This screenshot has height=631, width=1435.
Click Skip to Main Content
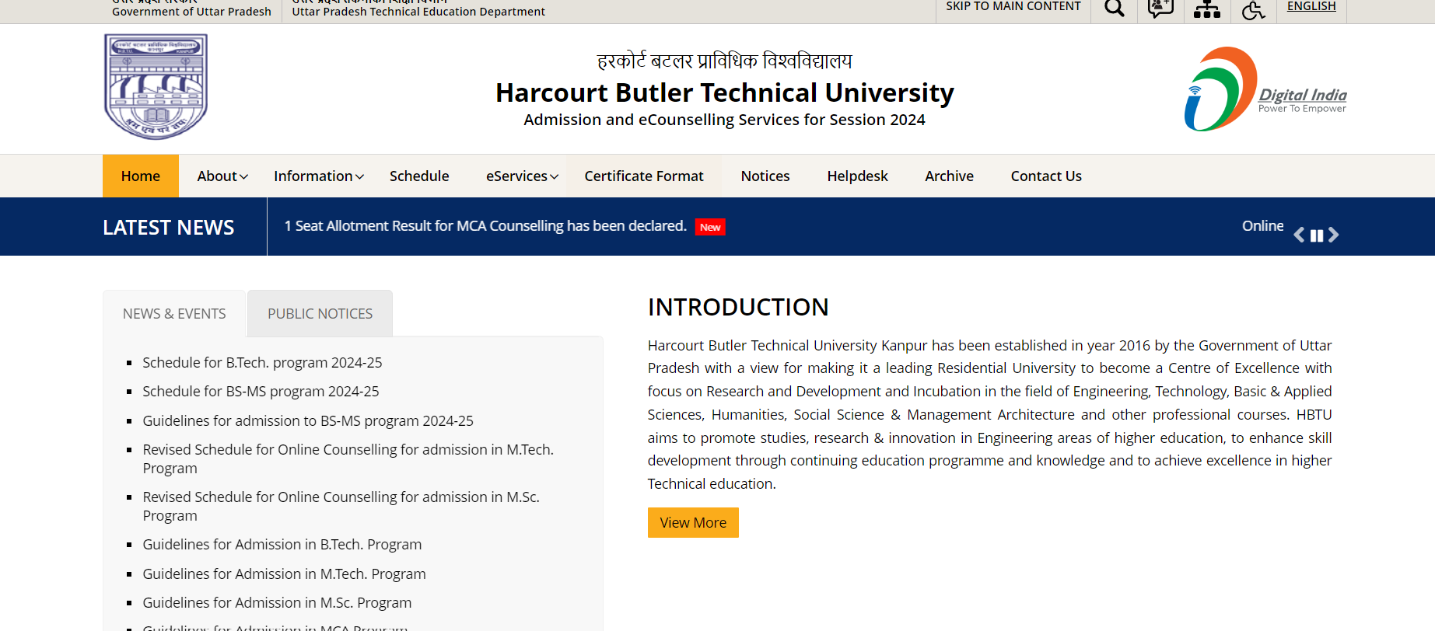1013,6
